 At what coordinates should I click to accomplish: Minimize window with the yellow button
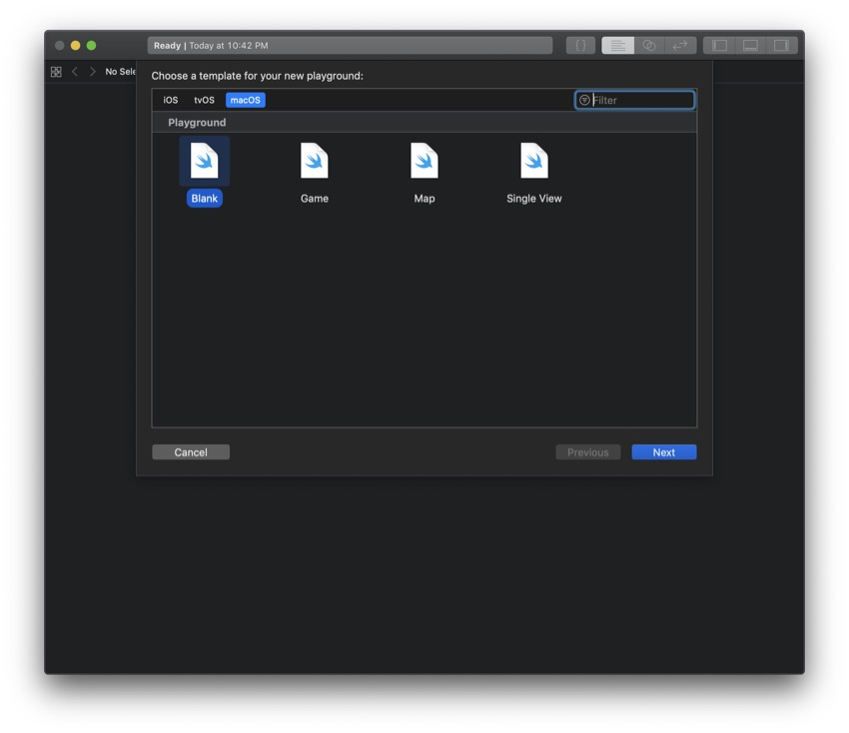click(75, 46)
